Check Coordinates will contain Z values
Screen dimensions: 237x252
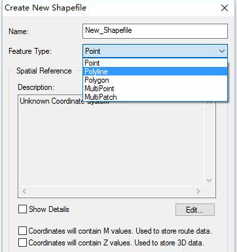click(x=22, y=242)
